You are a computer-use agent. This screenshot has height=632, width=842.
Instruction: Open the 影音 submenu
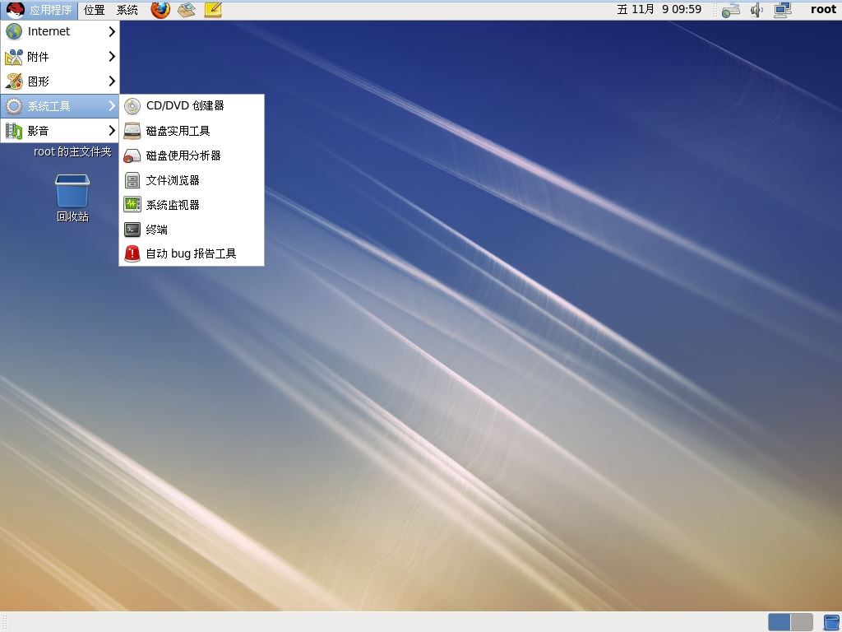coord(59,131)
